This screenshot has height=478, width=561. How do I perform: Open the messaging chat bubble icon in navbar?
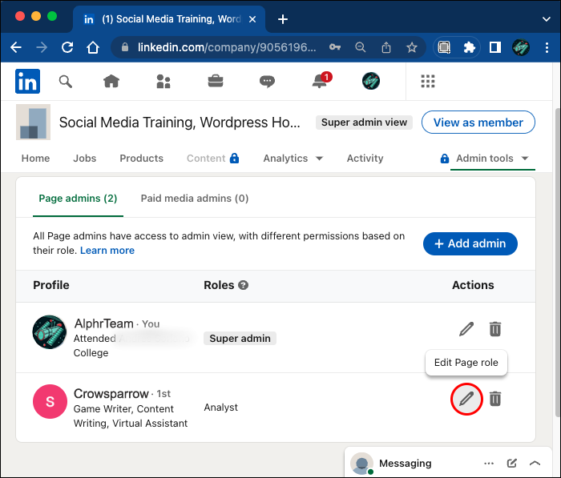(x=268, y=81)
